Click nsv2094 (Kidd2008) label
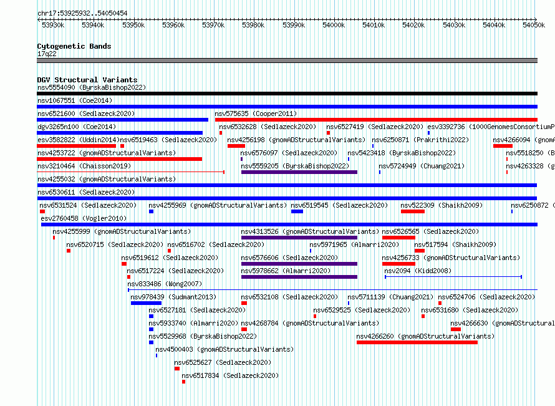 click(x=418, y=271)
